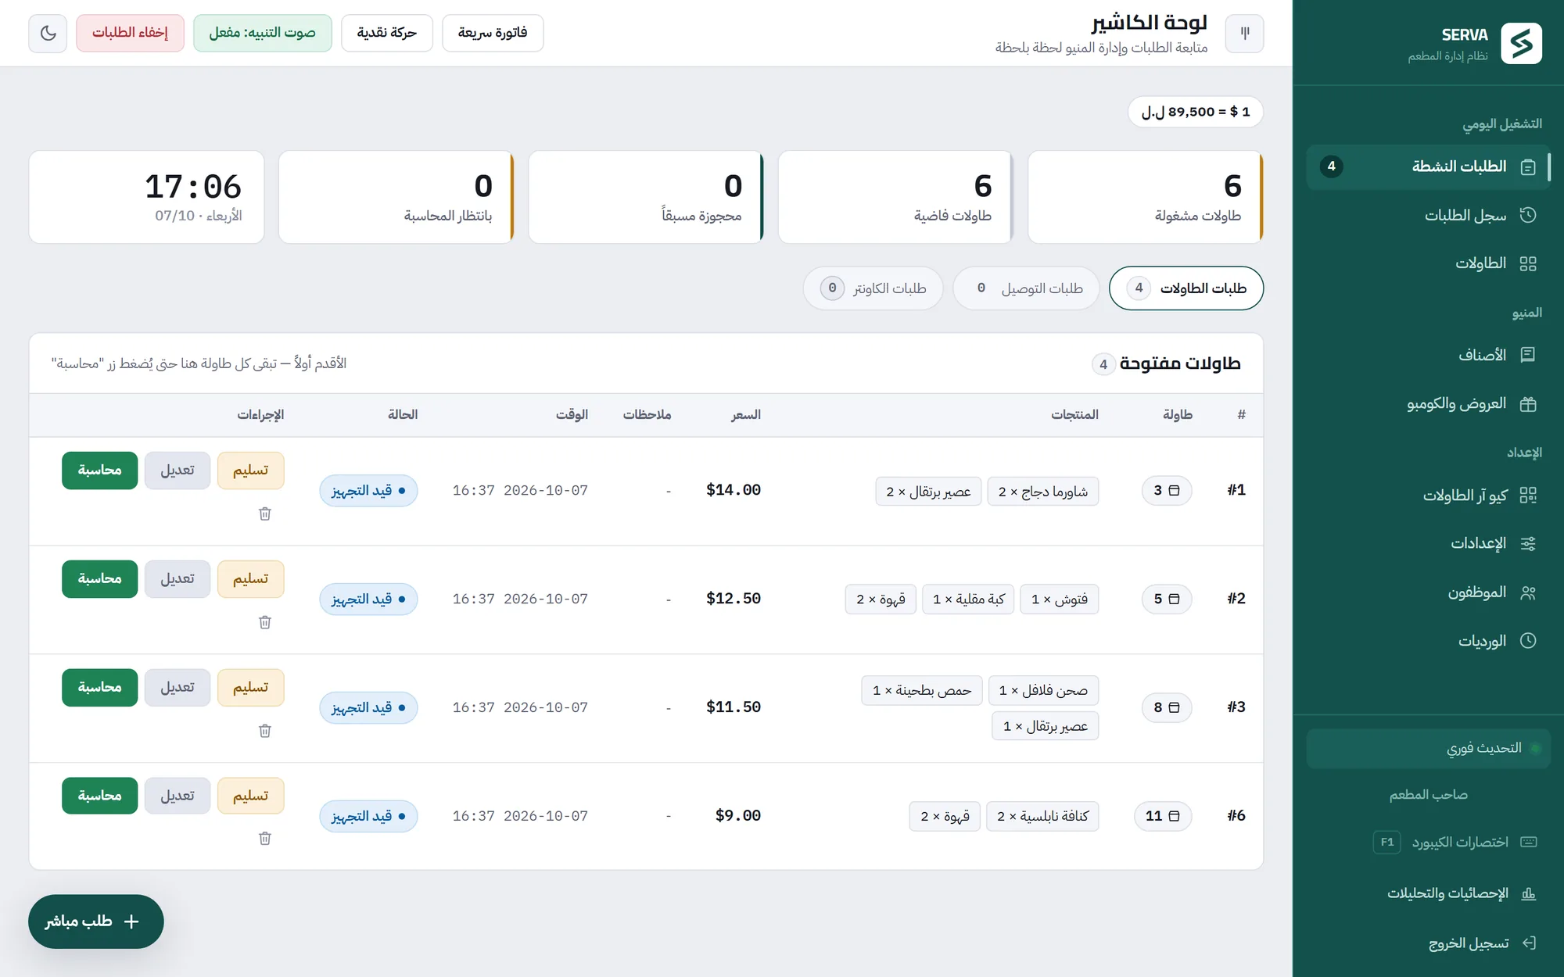Delete order #6 using its trash icon

click(x=265, y=839)
